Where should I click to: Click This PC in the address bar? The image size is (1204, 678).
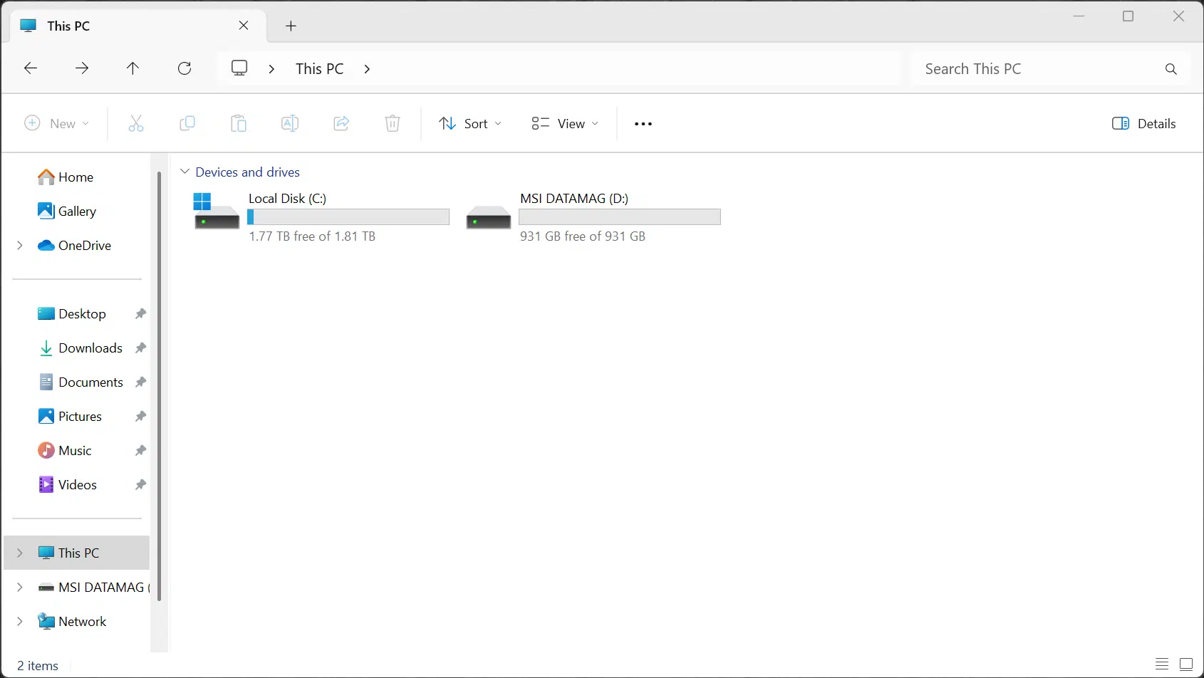319,69
